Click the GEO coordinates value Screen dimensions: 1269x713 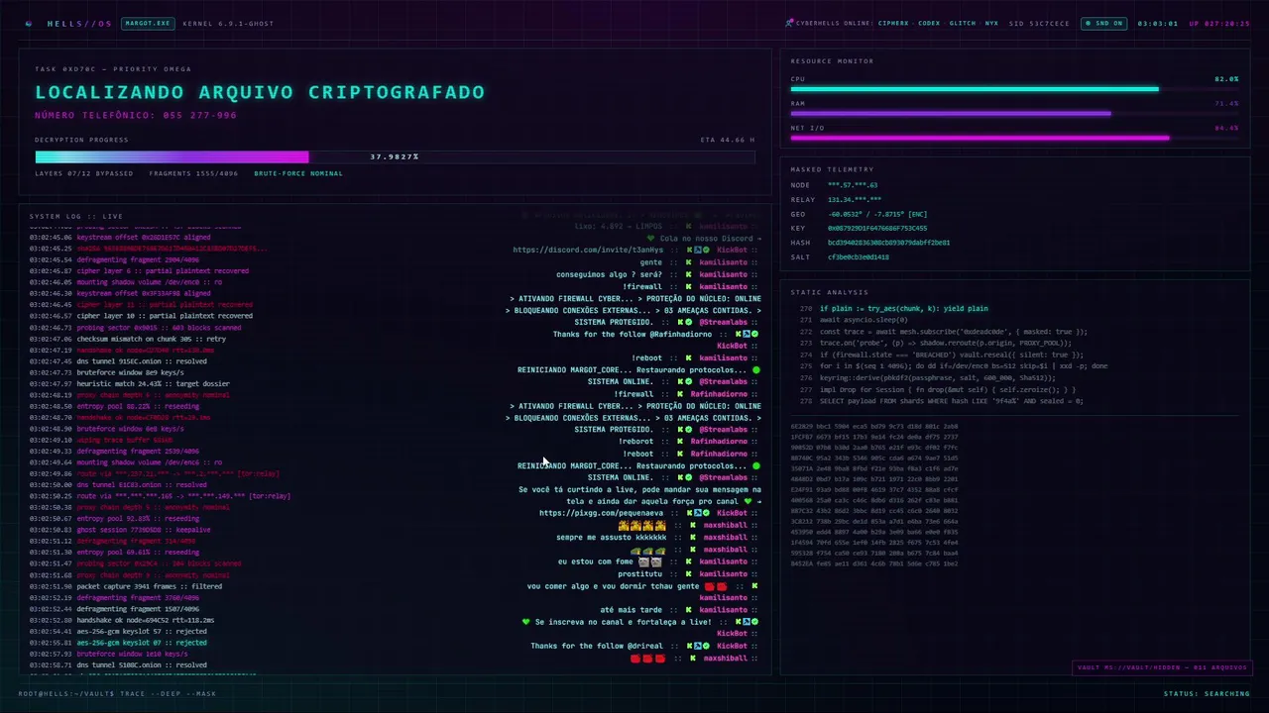coord(877,214)
